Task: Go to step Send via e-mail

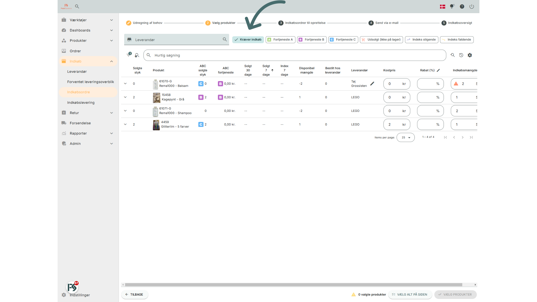Action: [x=383, y=23]
